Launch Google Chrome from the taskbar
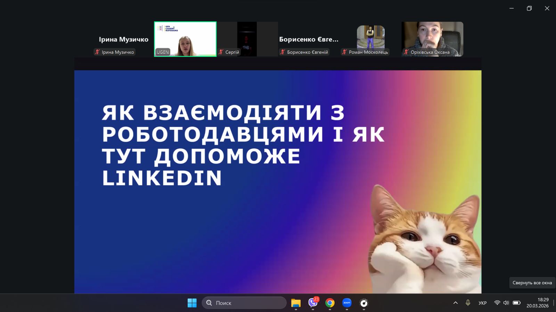The image size is (556, 312). (x=330, y=303)
